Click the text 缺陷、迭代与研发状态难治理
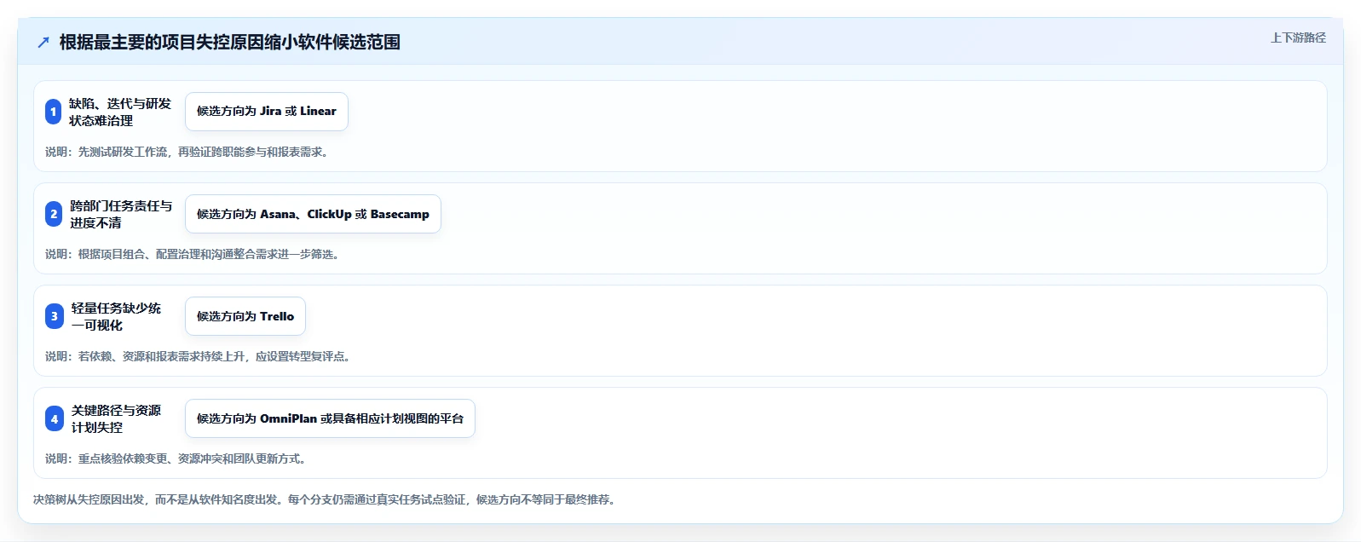Image resolution: width=1361 pixels, height=542 pixels. tap(120, 112)
